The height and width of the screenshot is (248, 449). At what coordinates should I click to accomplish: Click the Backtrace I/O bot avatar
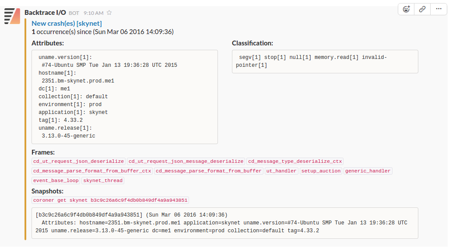12,16
